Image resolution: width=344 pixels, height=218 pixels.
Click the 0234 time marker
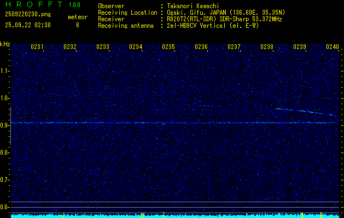[136, 47]
